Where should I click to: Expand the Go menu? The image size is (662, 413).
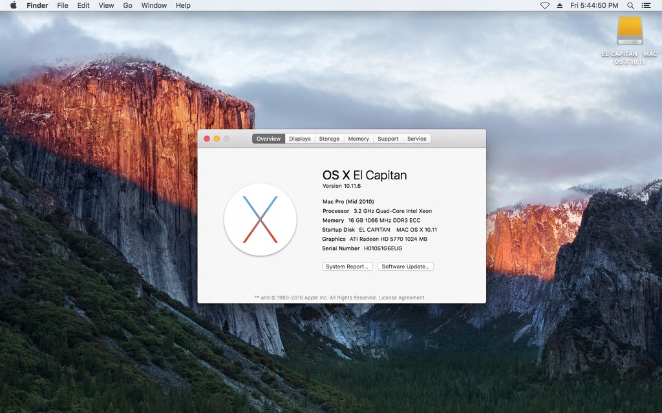(127, 5)
